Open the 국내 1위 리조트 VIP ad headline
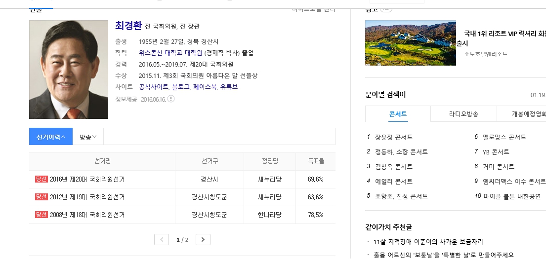546x259 pixels. (x=502, y=38)
